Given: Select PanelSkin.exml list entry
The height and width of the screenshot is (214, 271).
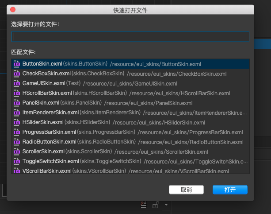Looking at the screenshot, I should pos(130,103).
